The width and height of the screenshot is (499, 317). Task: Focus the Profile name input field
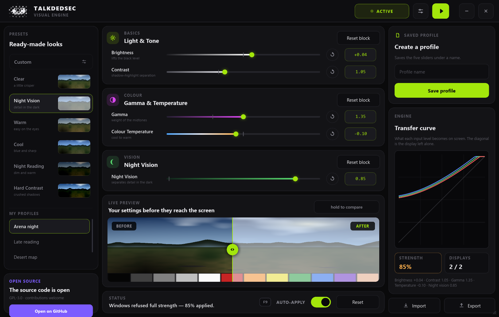[442, 72]
